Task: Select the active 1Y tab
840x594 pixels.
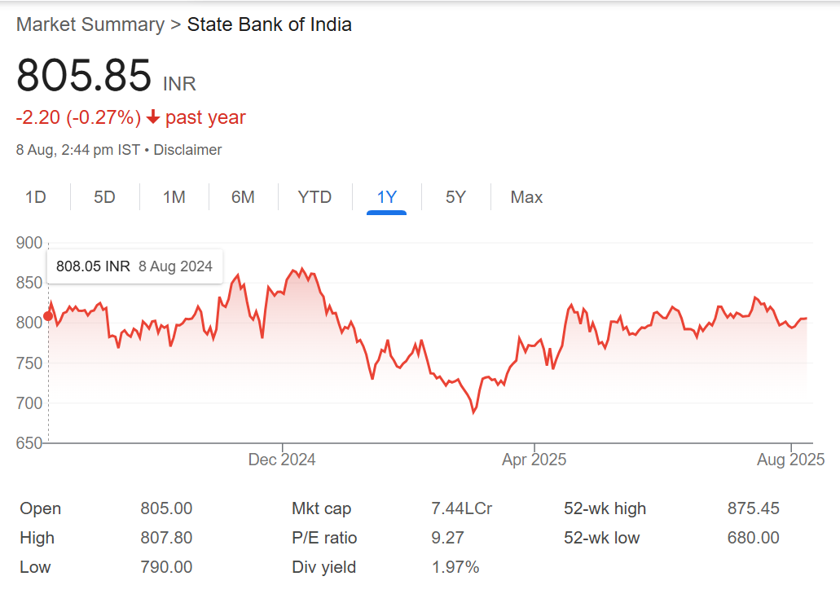Action: (386, 197)
